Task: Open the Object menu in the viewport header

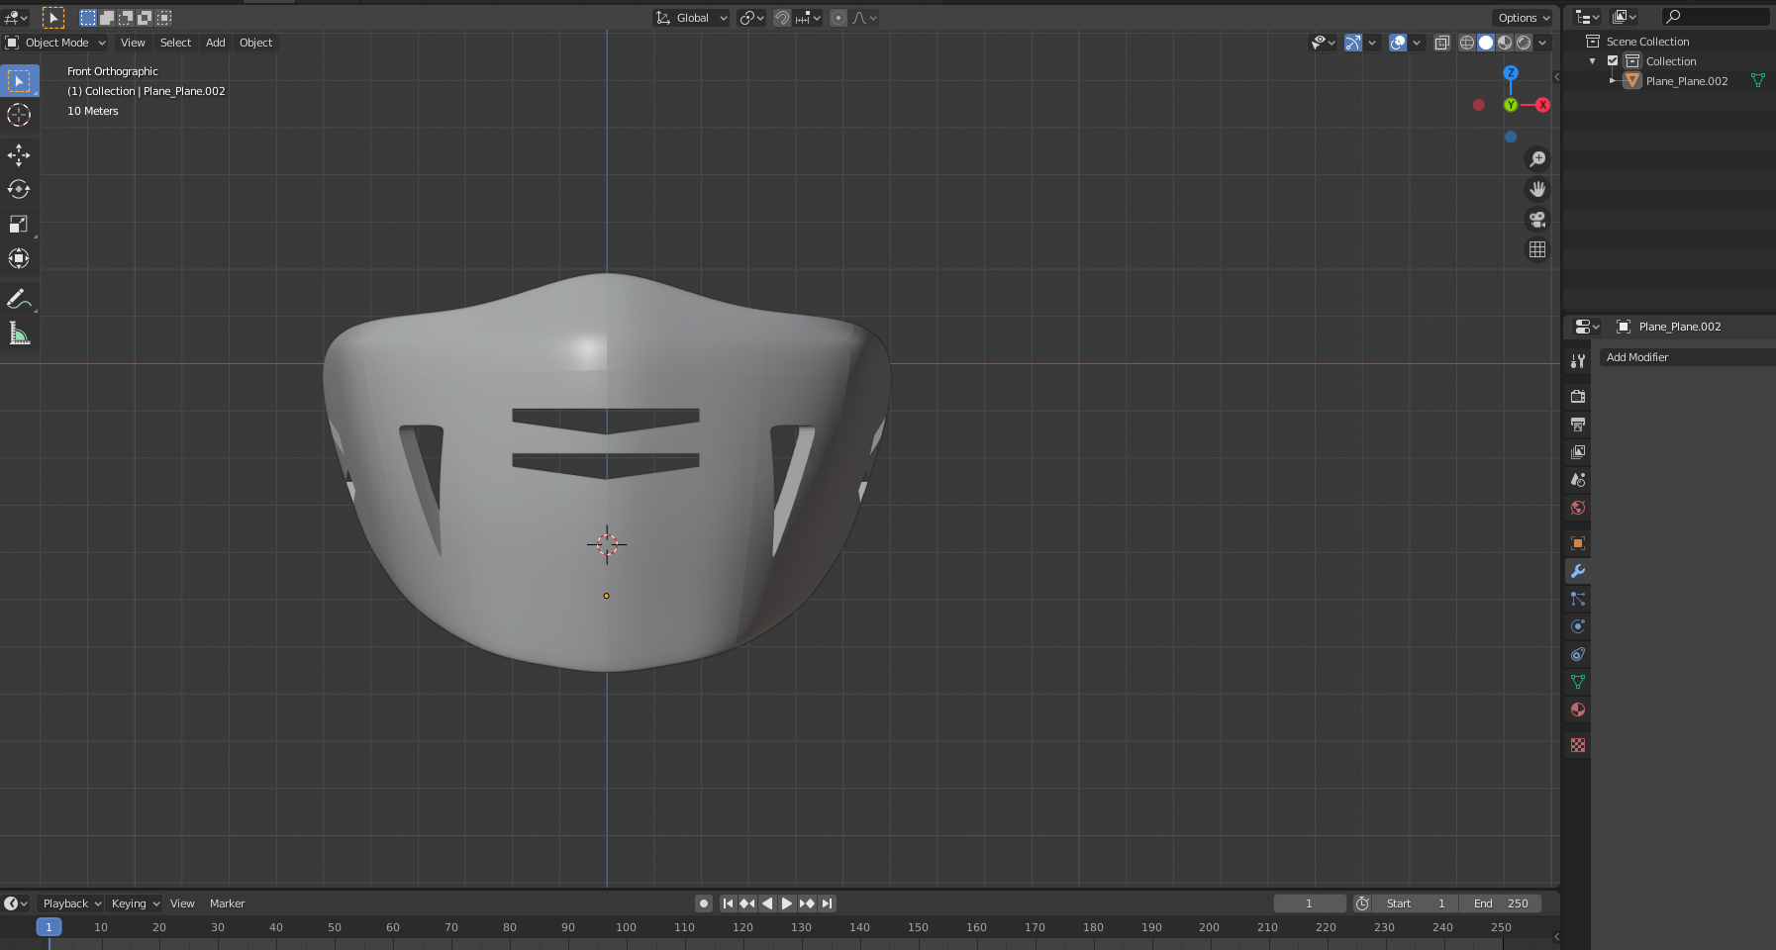Action: 255,43
